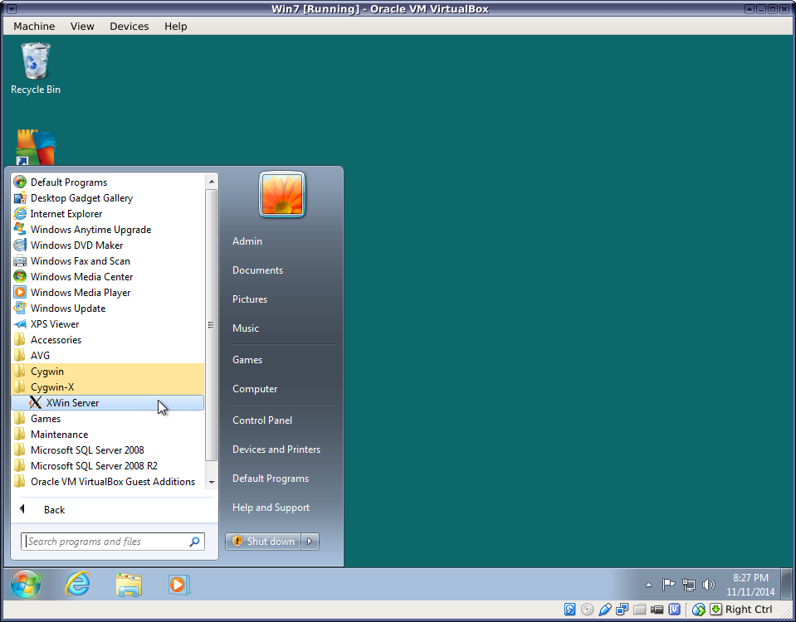
Task: Open Computer from Start menu
Action: pyautogui.click(x=255, y=389)
